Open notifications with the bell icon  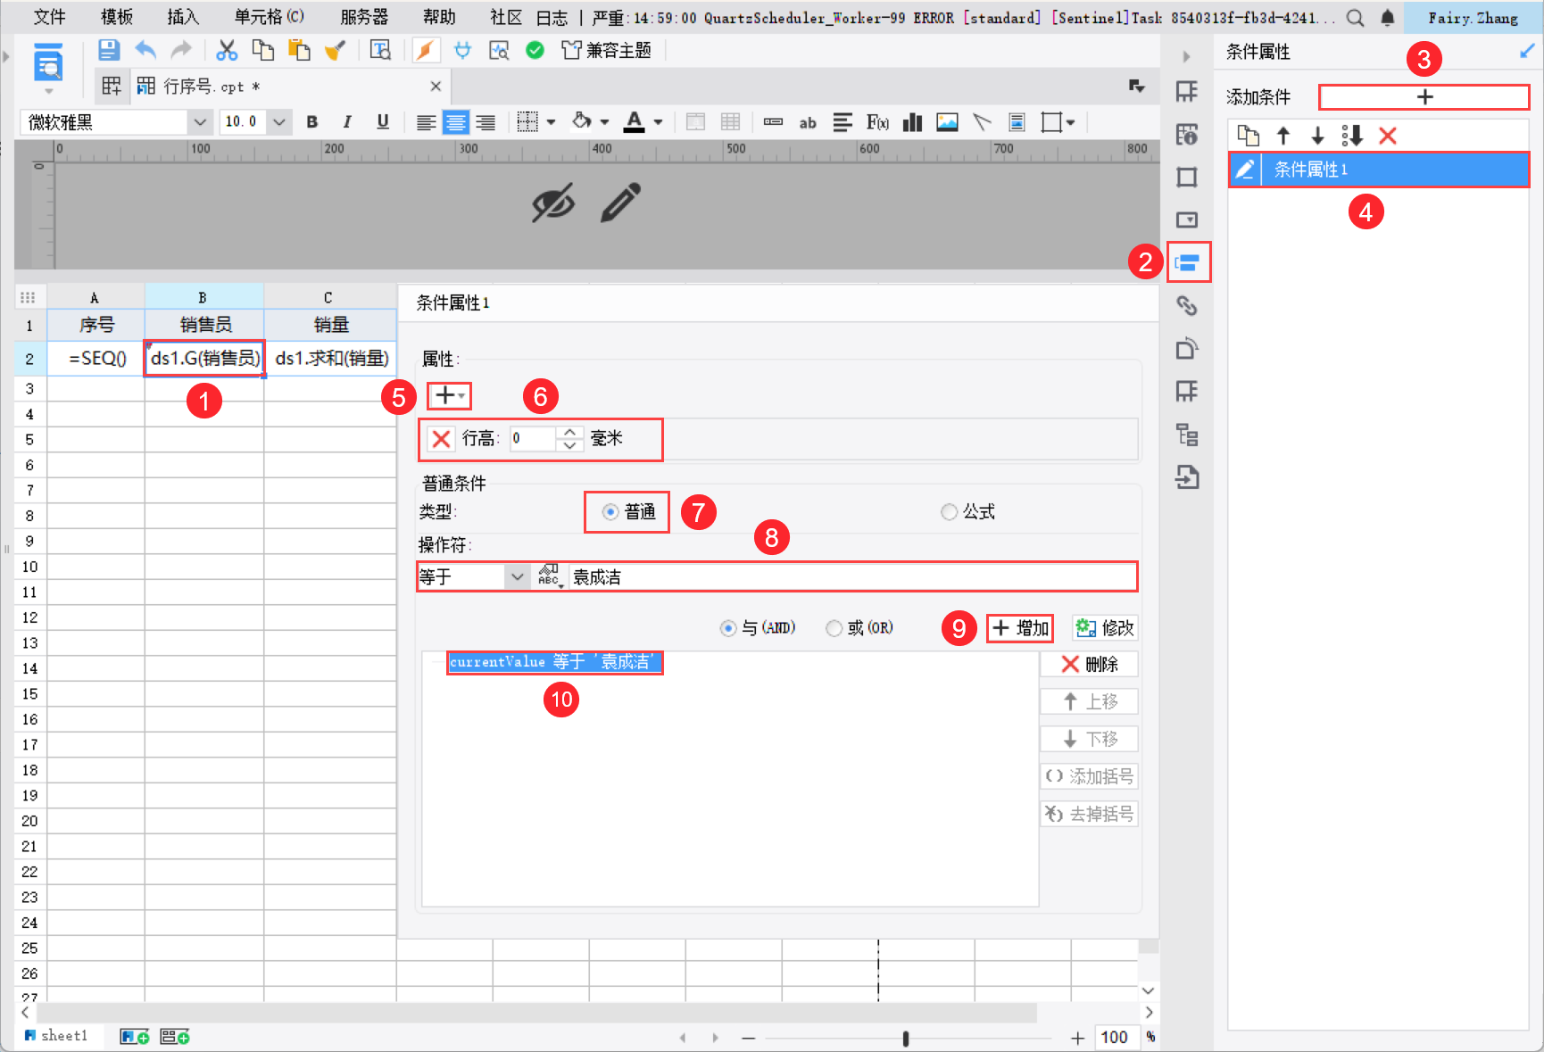1388,18
